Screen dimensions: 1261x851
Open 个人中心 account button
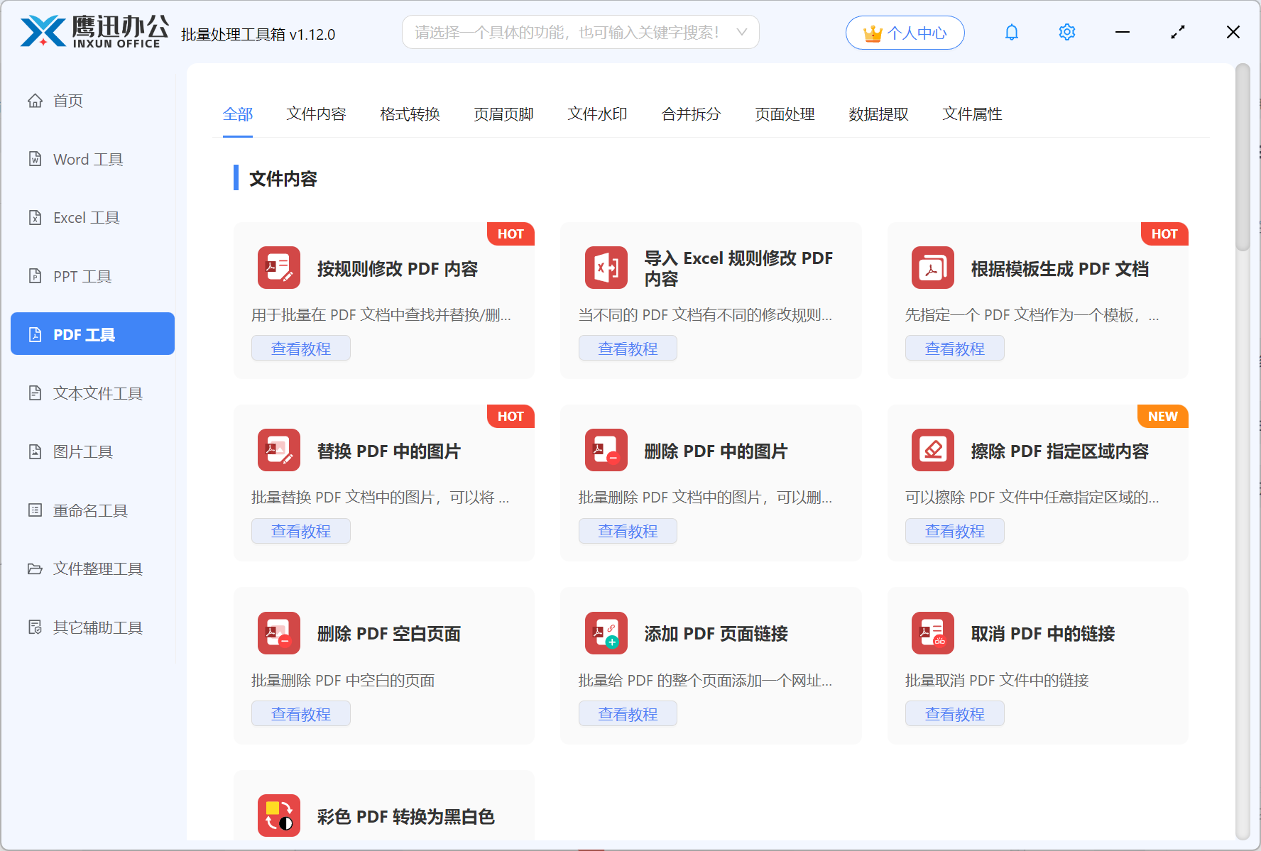tap(905, 33)
